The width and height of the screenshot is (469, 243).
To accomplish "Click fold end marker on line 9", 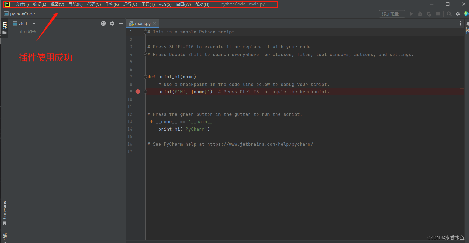I will 145,92.
